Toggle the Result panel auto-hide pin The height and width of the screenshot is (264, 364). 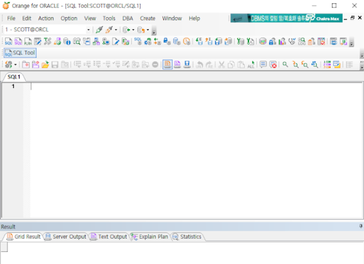point(361,226)
